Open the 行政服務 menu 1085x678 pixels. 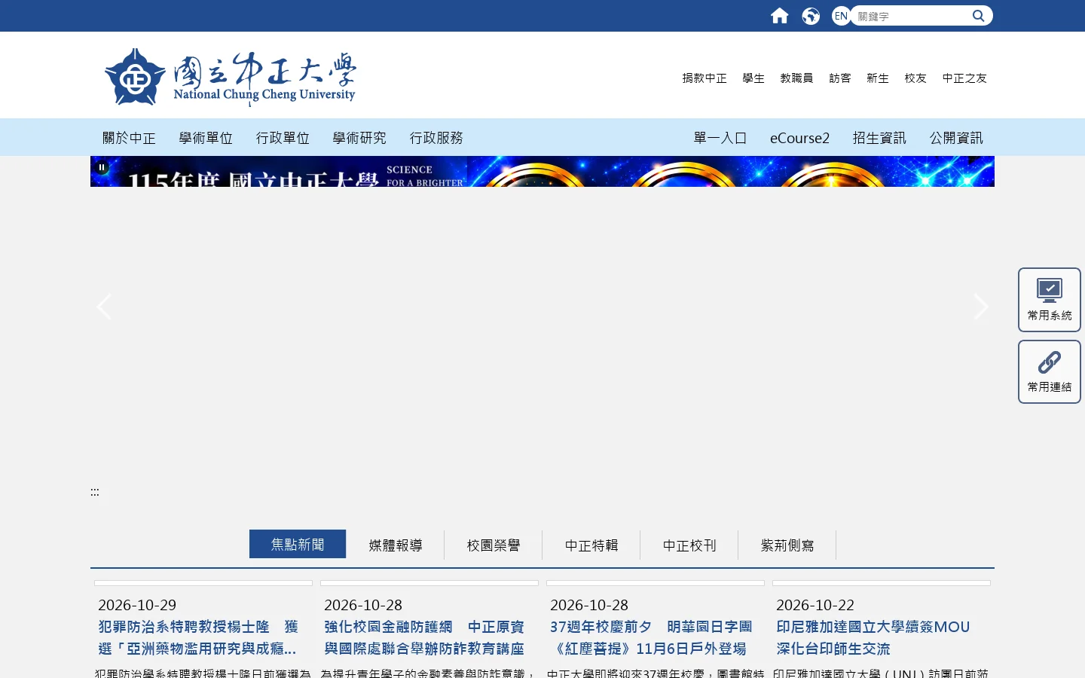436,138
